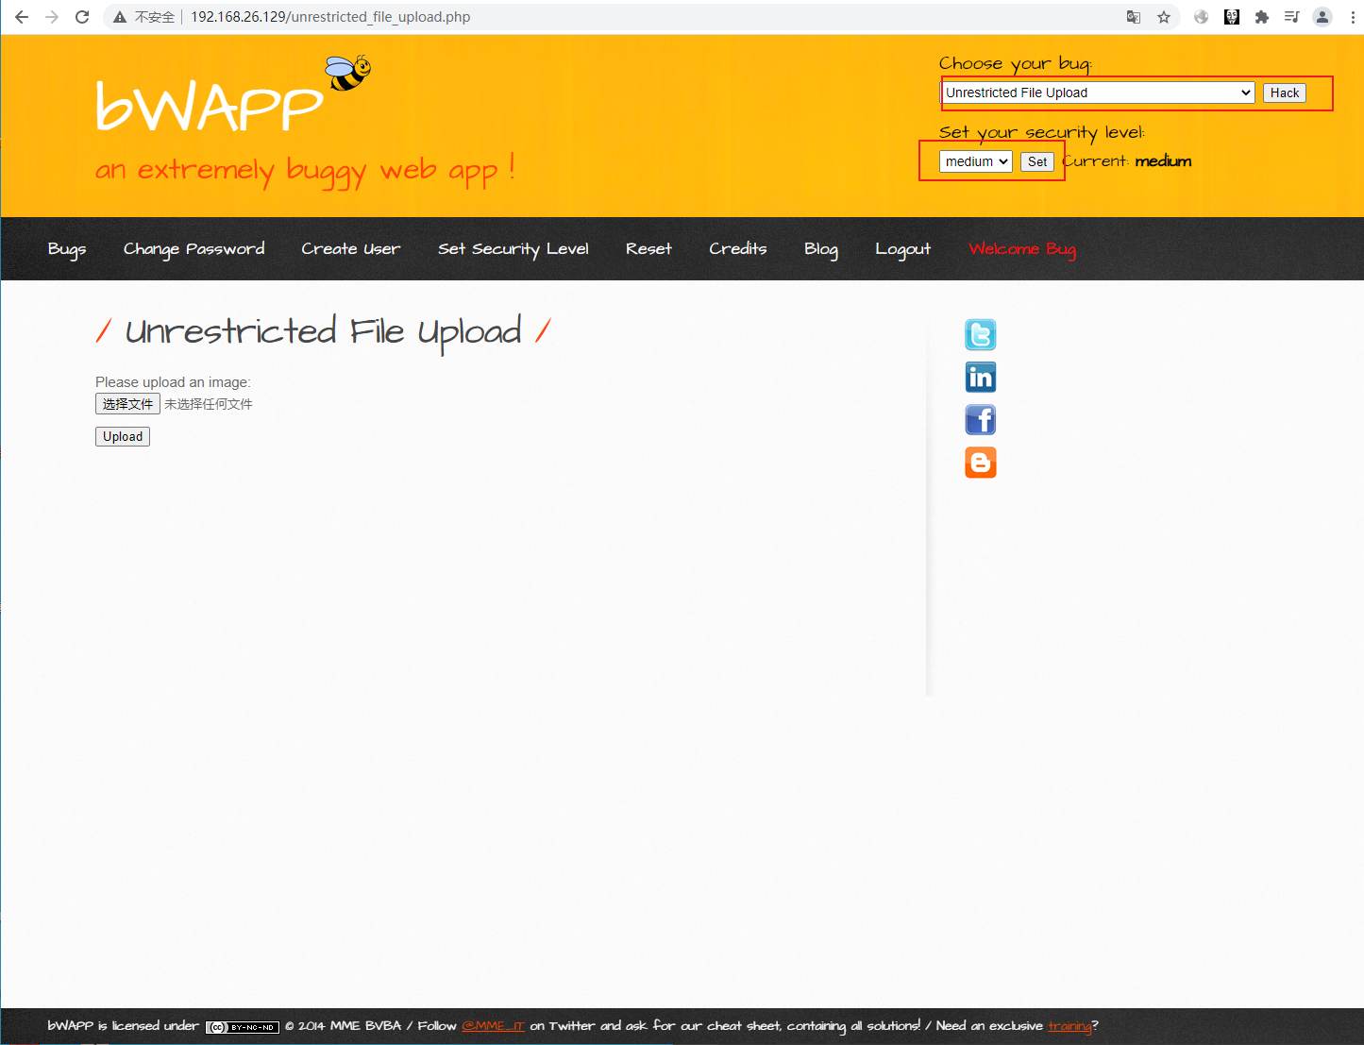Open the Chrome three-dot menu
This screenshot has width=1364, height=1045.
(1354, 17)
